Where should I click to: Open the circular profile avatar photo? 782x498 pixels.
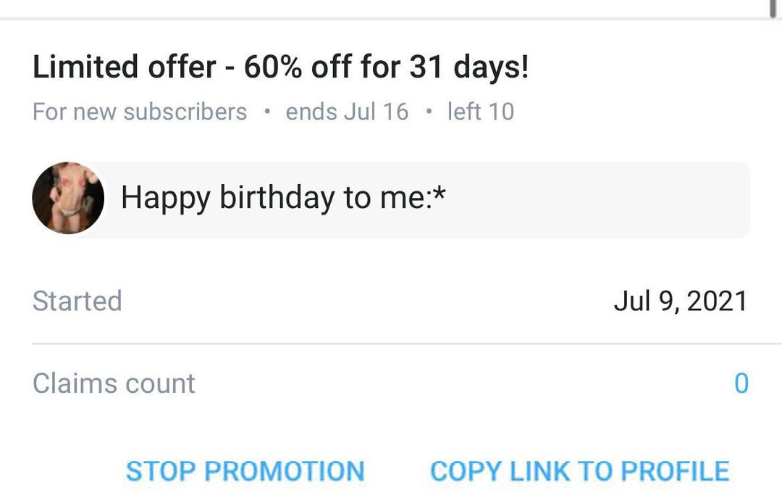point(68,198)
